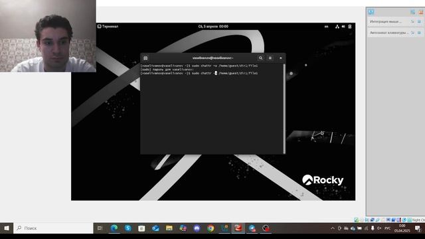Click the Windows search box 'Поиск'
The width and height of the screenshot is (425, 239).
(x=53, y=228)
